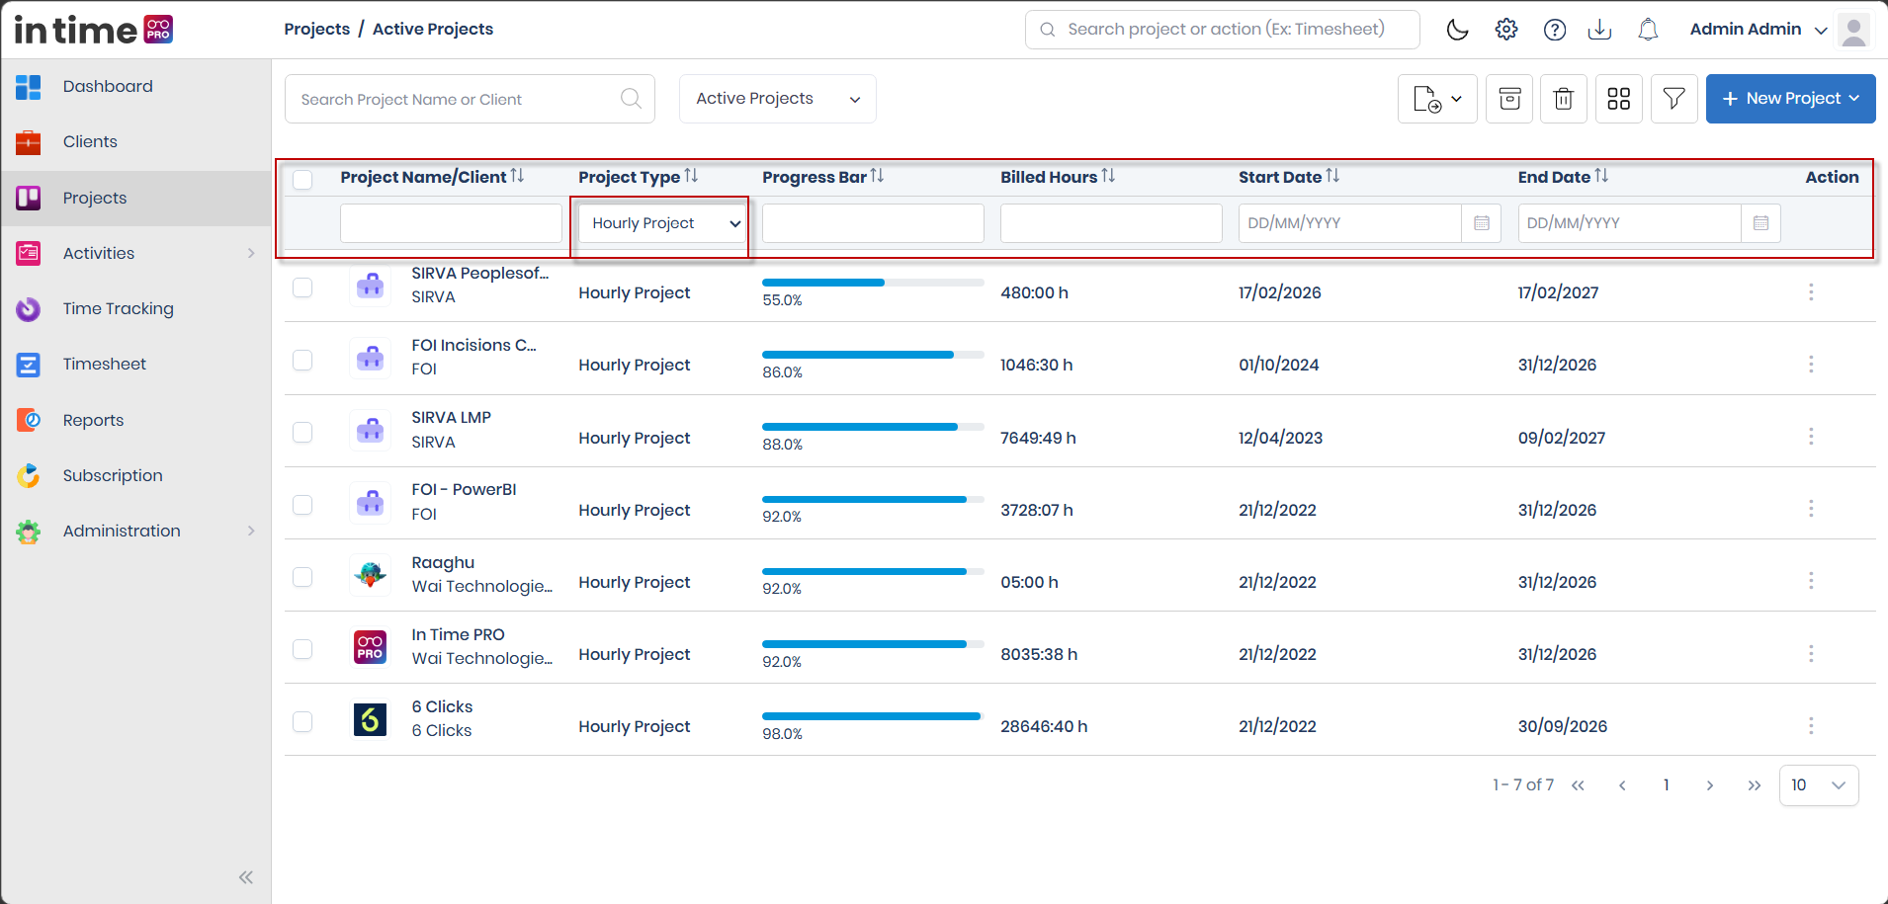Check the FOI - PowerBI row checkbox

click(302, 505)
